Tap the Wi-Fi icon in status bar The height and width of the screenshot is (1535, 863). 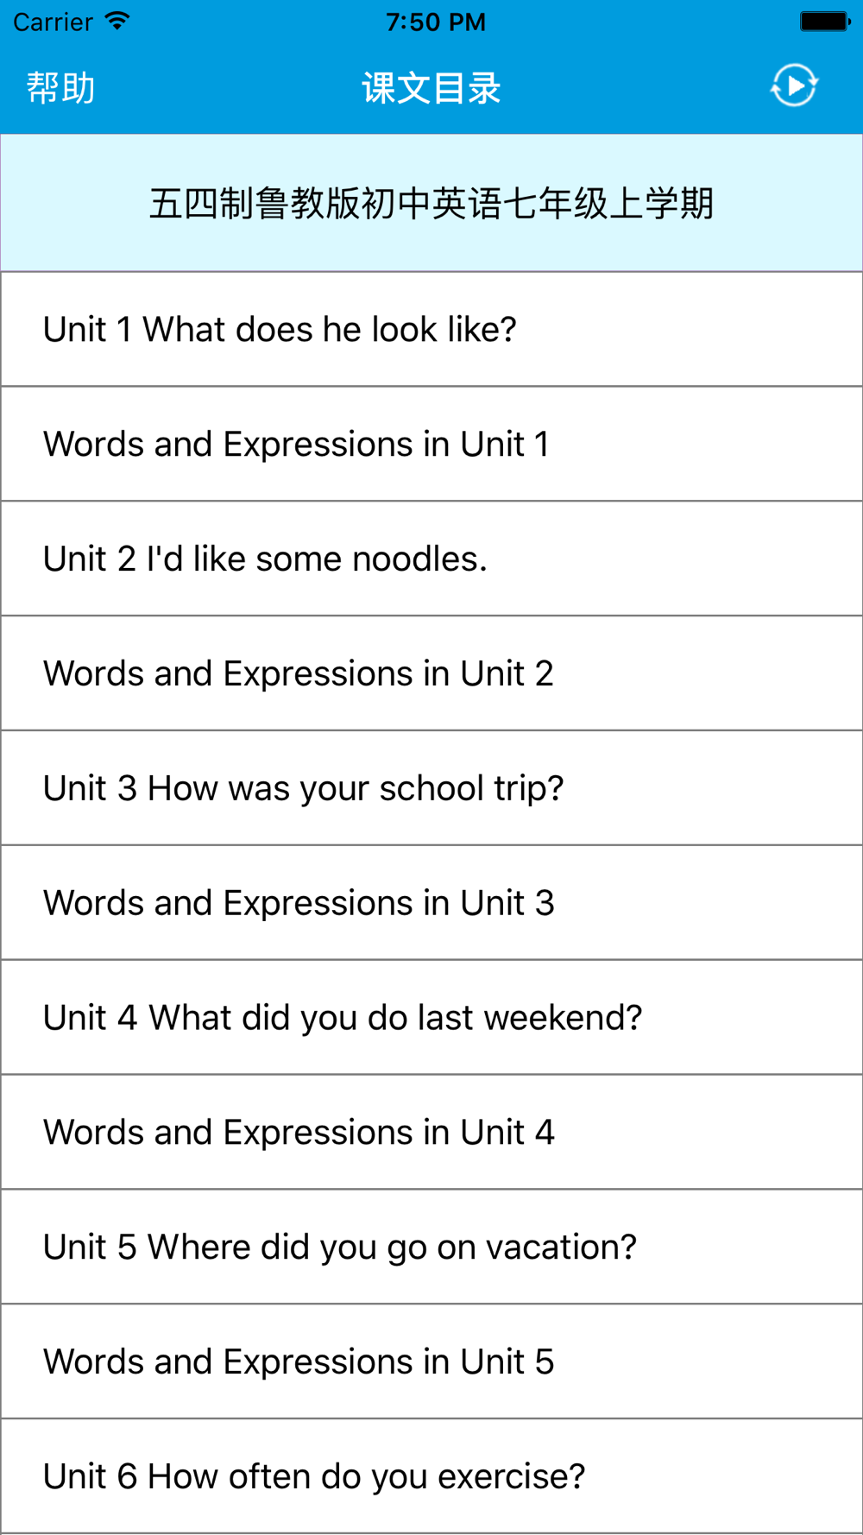tap(117, 21)
